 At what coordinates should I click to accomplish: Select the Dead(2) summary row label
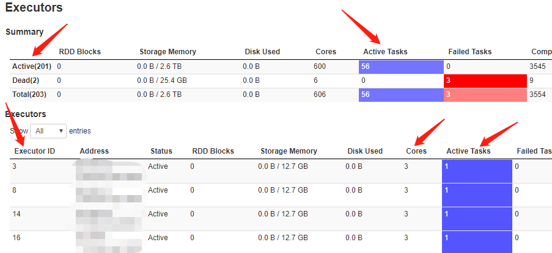tap(25, 80)
